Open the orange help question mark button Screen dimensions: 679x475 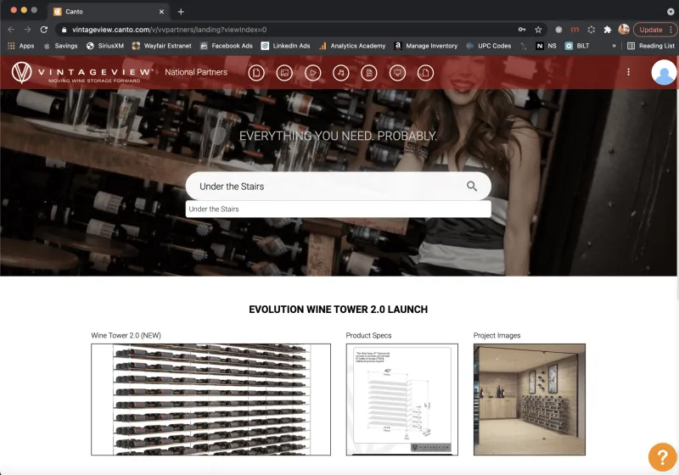tap(663, 457)
